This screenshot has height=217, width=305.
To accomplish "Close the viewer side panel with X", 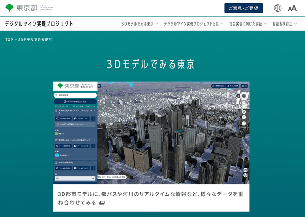I will click(x=99, y=86).
